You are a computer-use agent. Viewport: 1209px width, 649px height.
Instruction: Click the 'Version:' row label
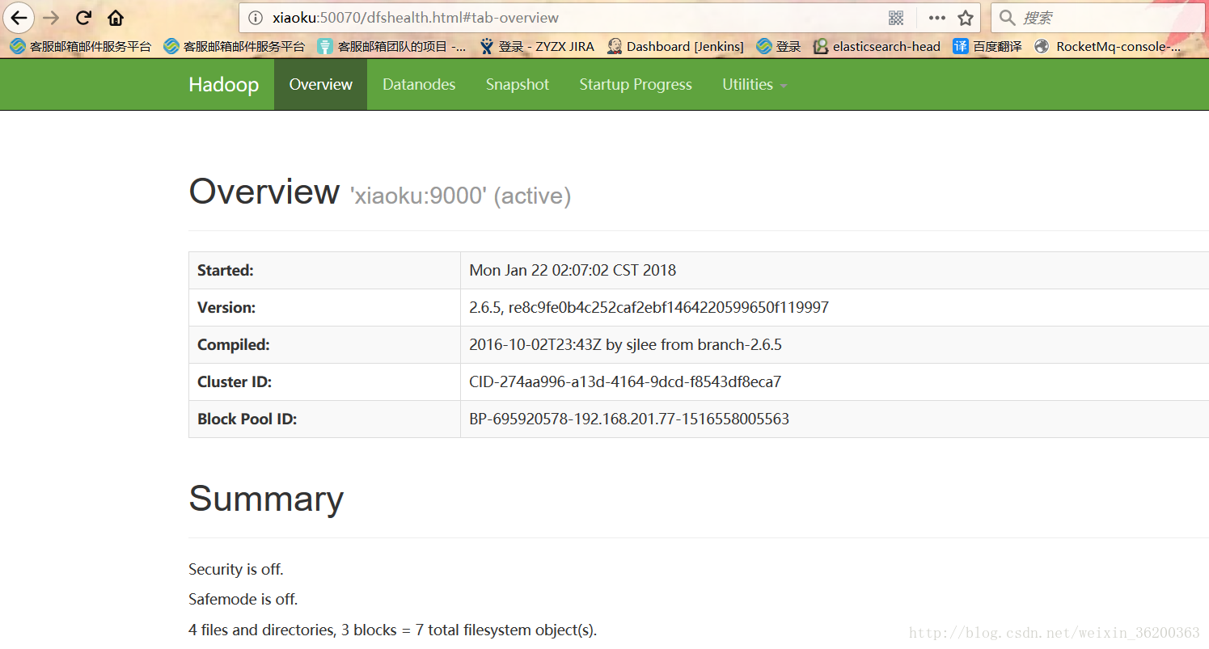coord(226,307)
